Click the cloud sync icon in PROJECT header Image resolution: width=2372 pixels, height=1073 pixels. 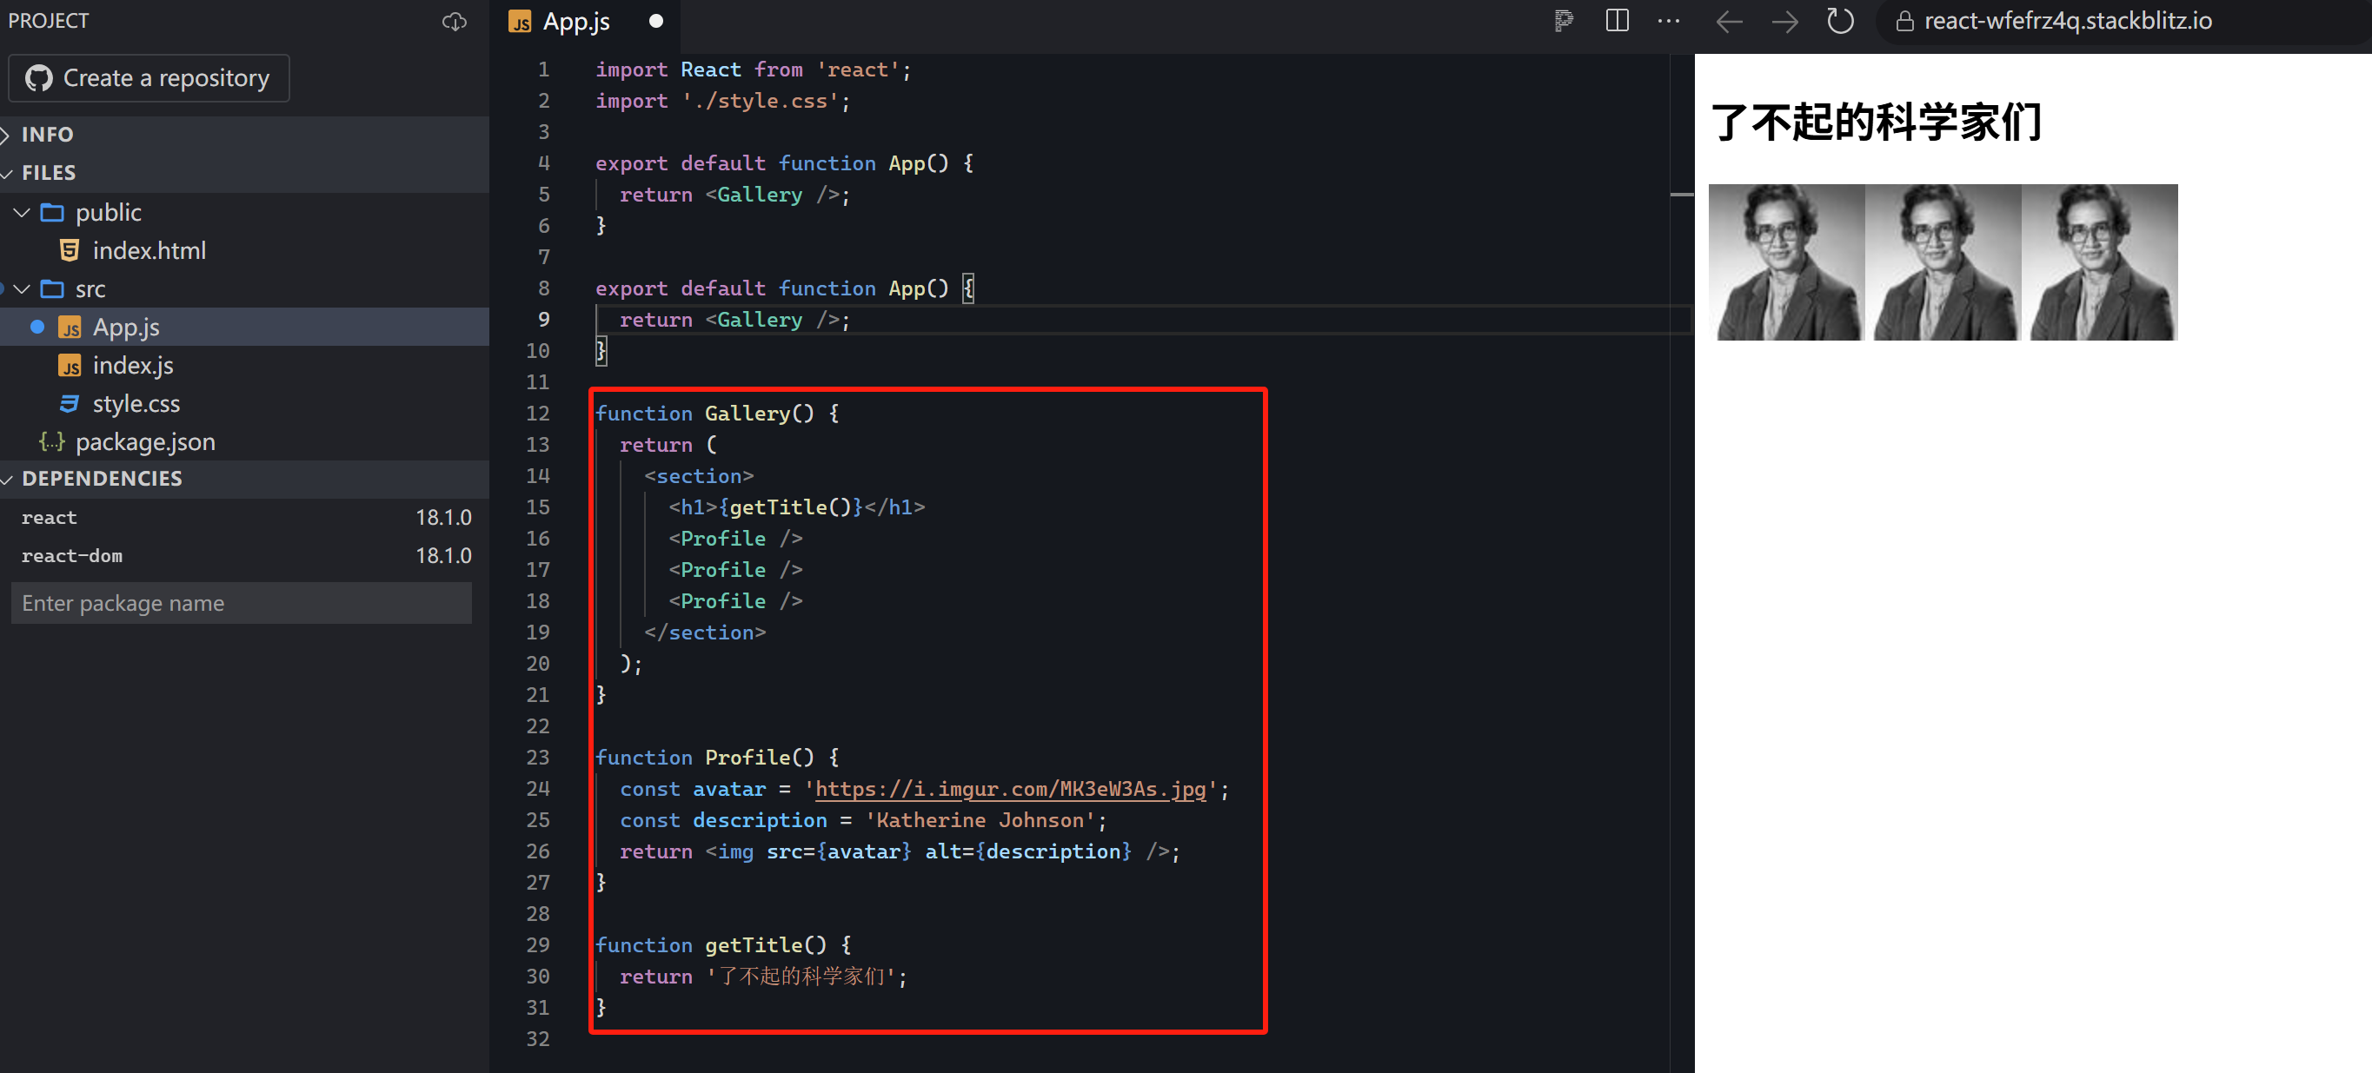pyautogui.click(x=454, y=21)
